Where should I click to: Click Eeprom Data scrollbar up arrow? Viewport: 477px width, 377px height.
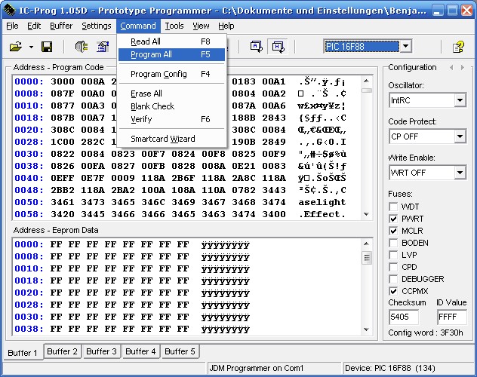367,244
